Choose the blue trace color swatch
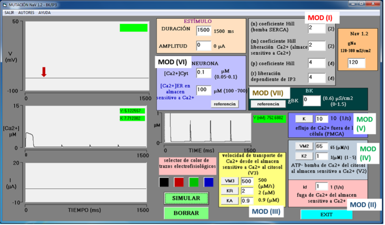This screenshot has width=385, height=225. (209, 182)
